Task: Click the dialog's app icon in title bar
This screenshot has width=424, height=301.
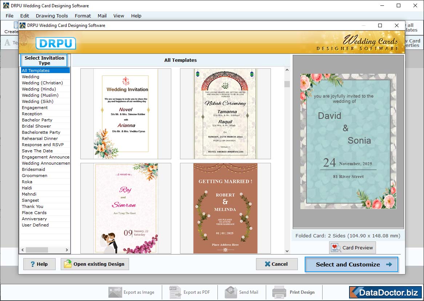Action: (x=23, y=25)
